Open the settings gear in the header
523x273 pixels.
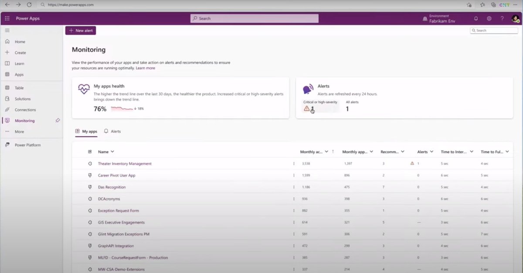[x=489, y=18]
